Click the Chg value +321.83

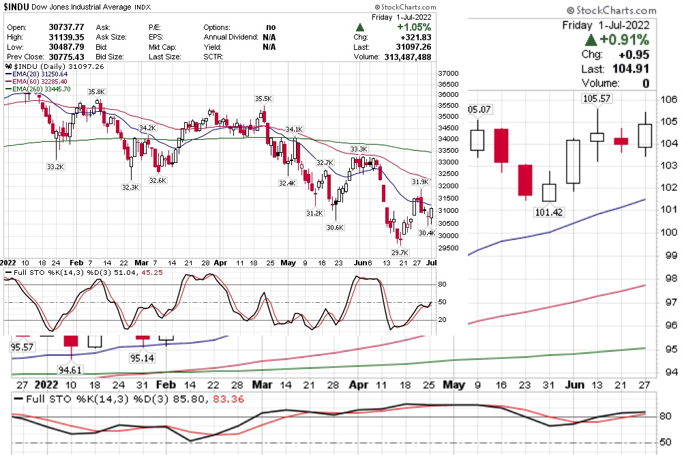[416, 38]
